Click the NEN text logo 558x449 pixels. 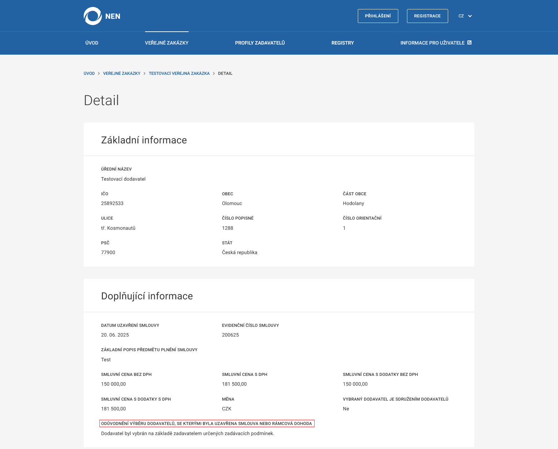click(x=113, y=16)
